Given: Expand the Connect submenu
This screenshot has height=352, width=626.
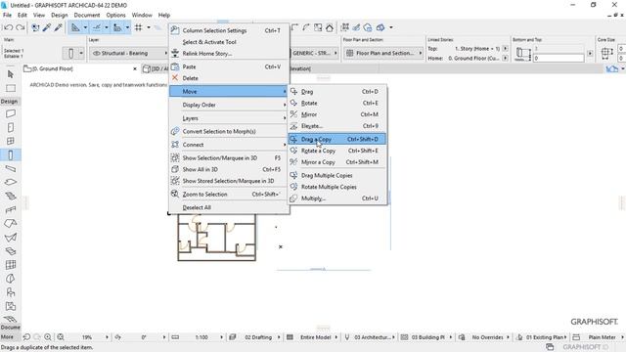Looking at the screenshot, I should [x=229, y=145].
